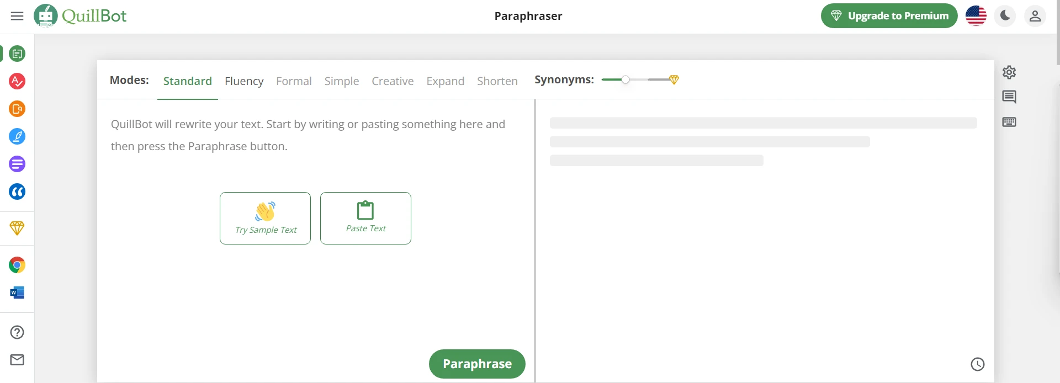Change language via the US flag

coord(976,16)
